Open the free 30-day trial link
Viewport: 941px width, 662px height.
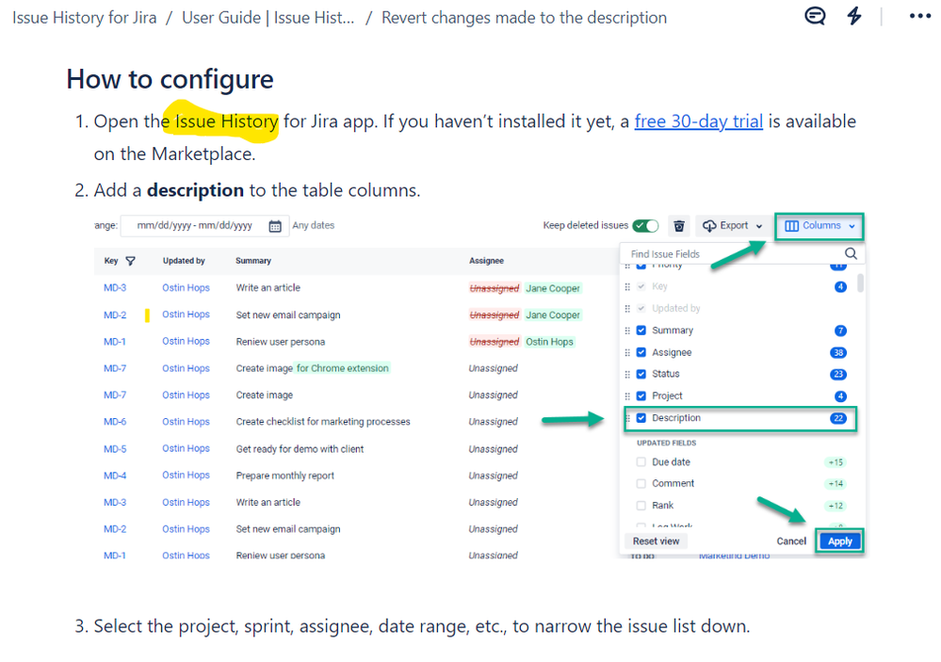(x=699, y=121)
